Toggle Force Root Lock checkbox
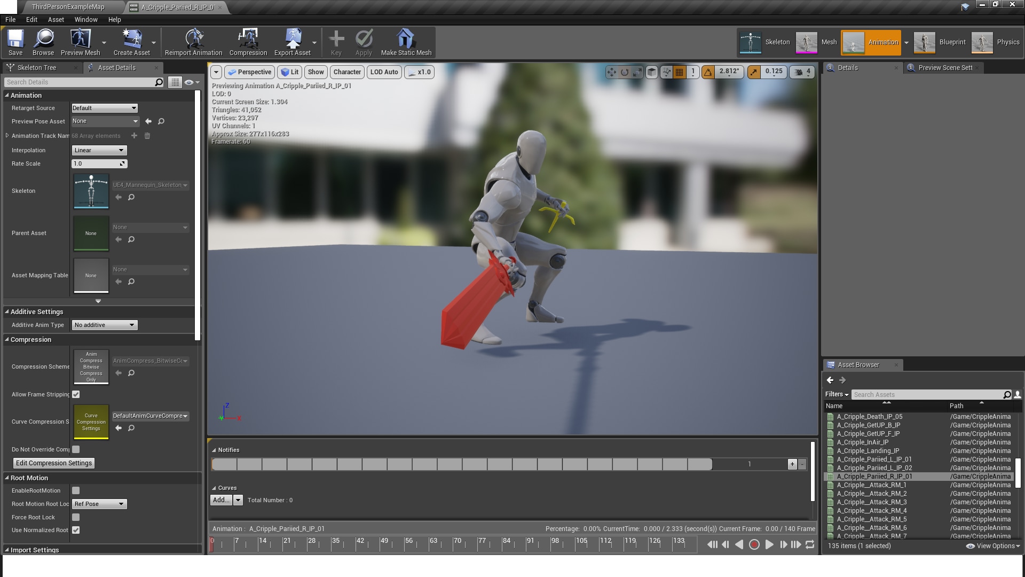The height and width of the screenshot is (577, 1025). tap(76, 517)
